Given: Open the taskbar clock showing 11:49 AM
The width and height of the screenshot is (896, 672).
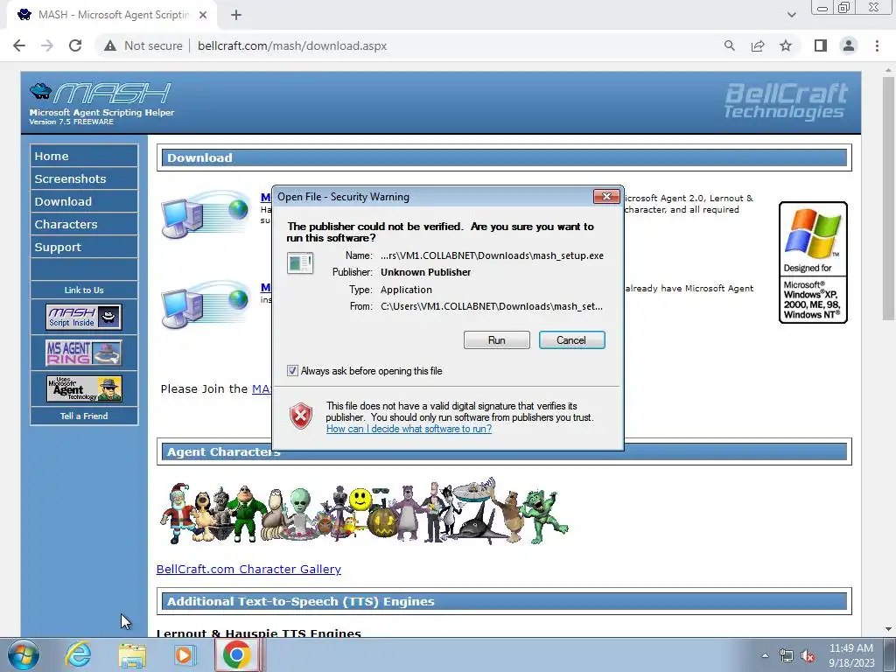Looking at the screenshot, I should click(851, 655).
